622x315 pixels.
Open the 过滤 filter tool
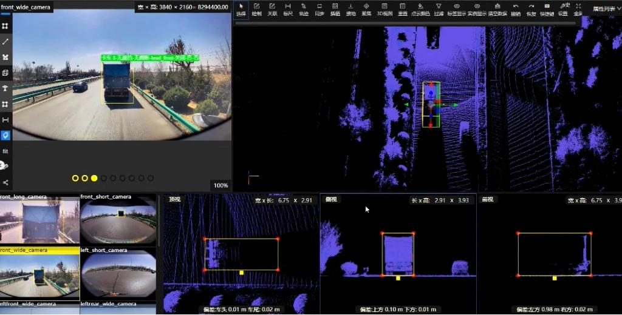point(439,10)
